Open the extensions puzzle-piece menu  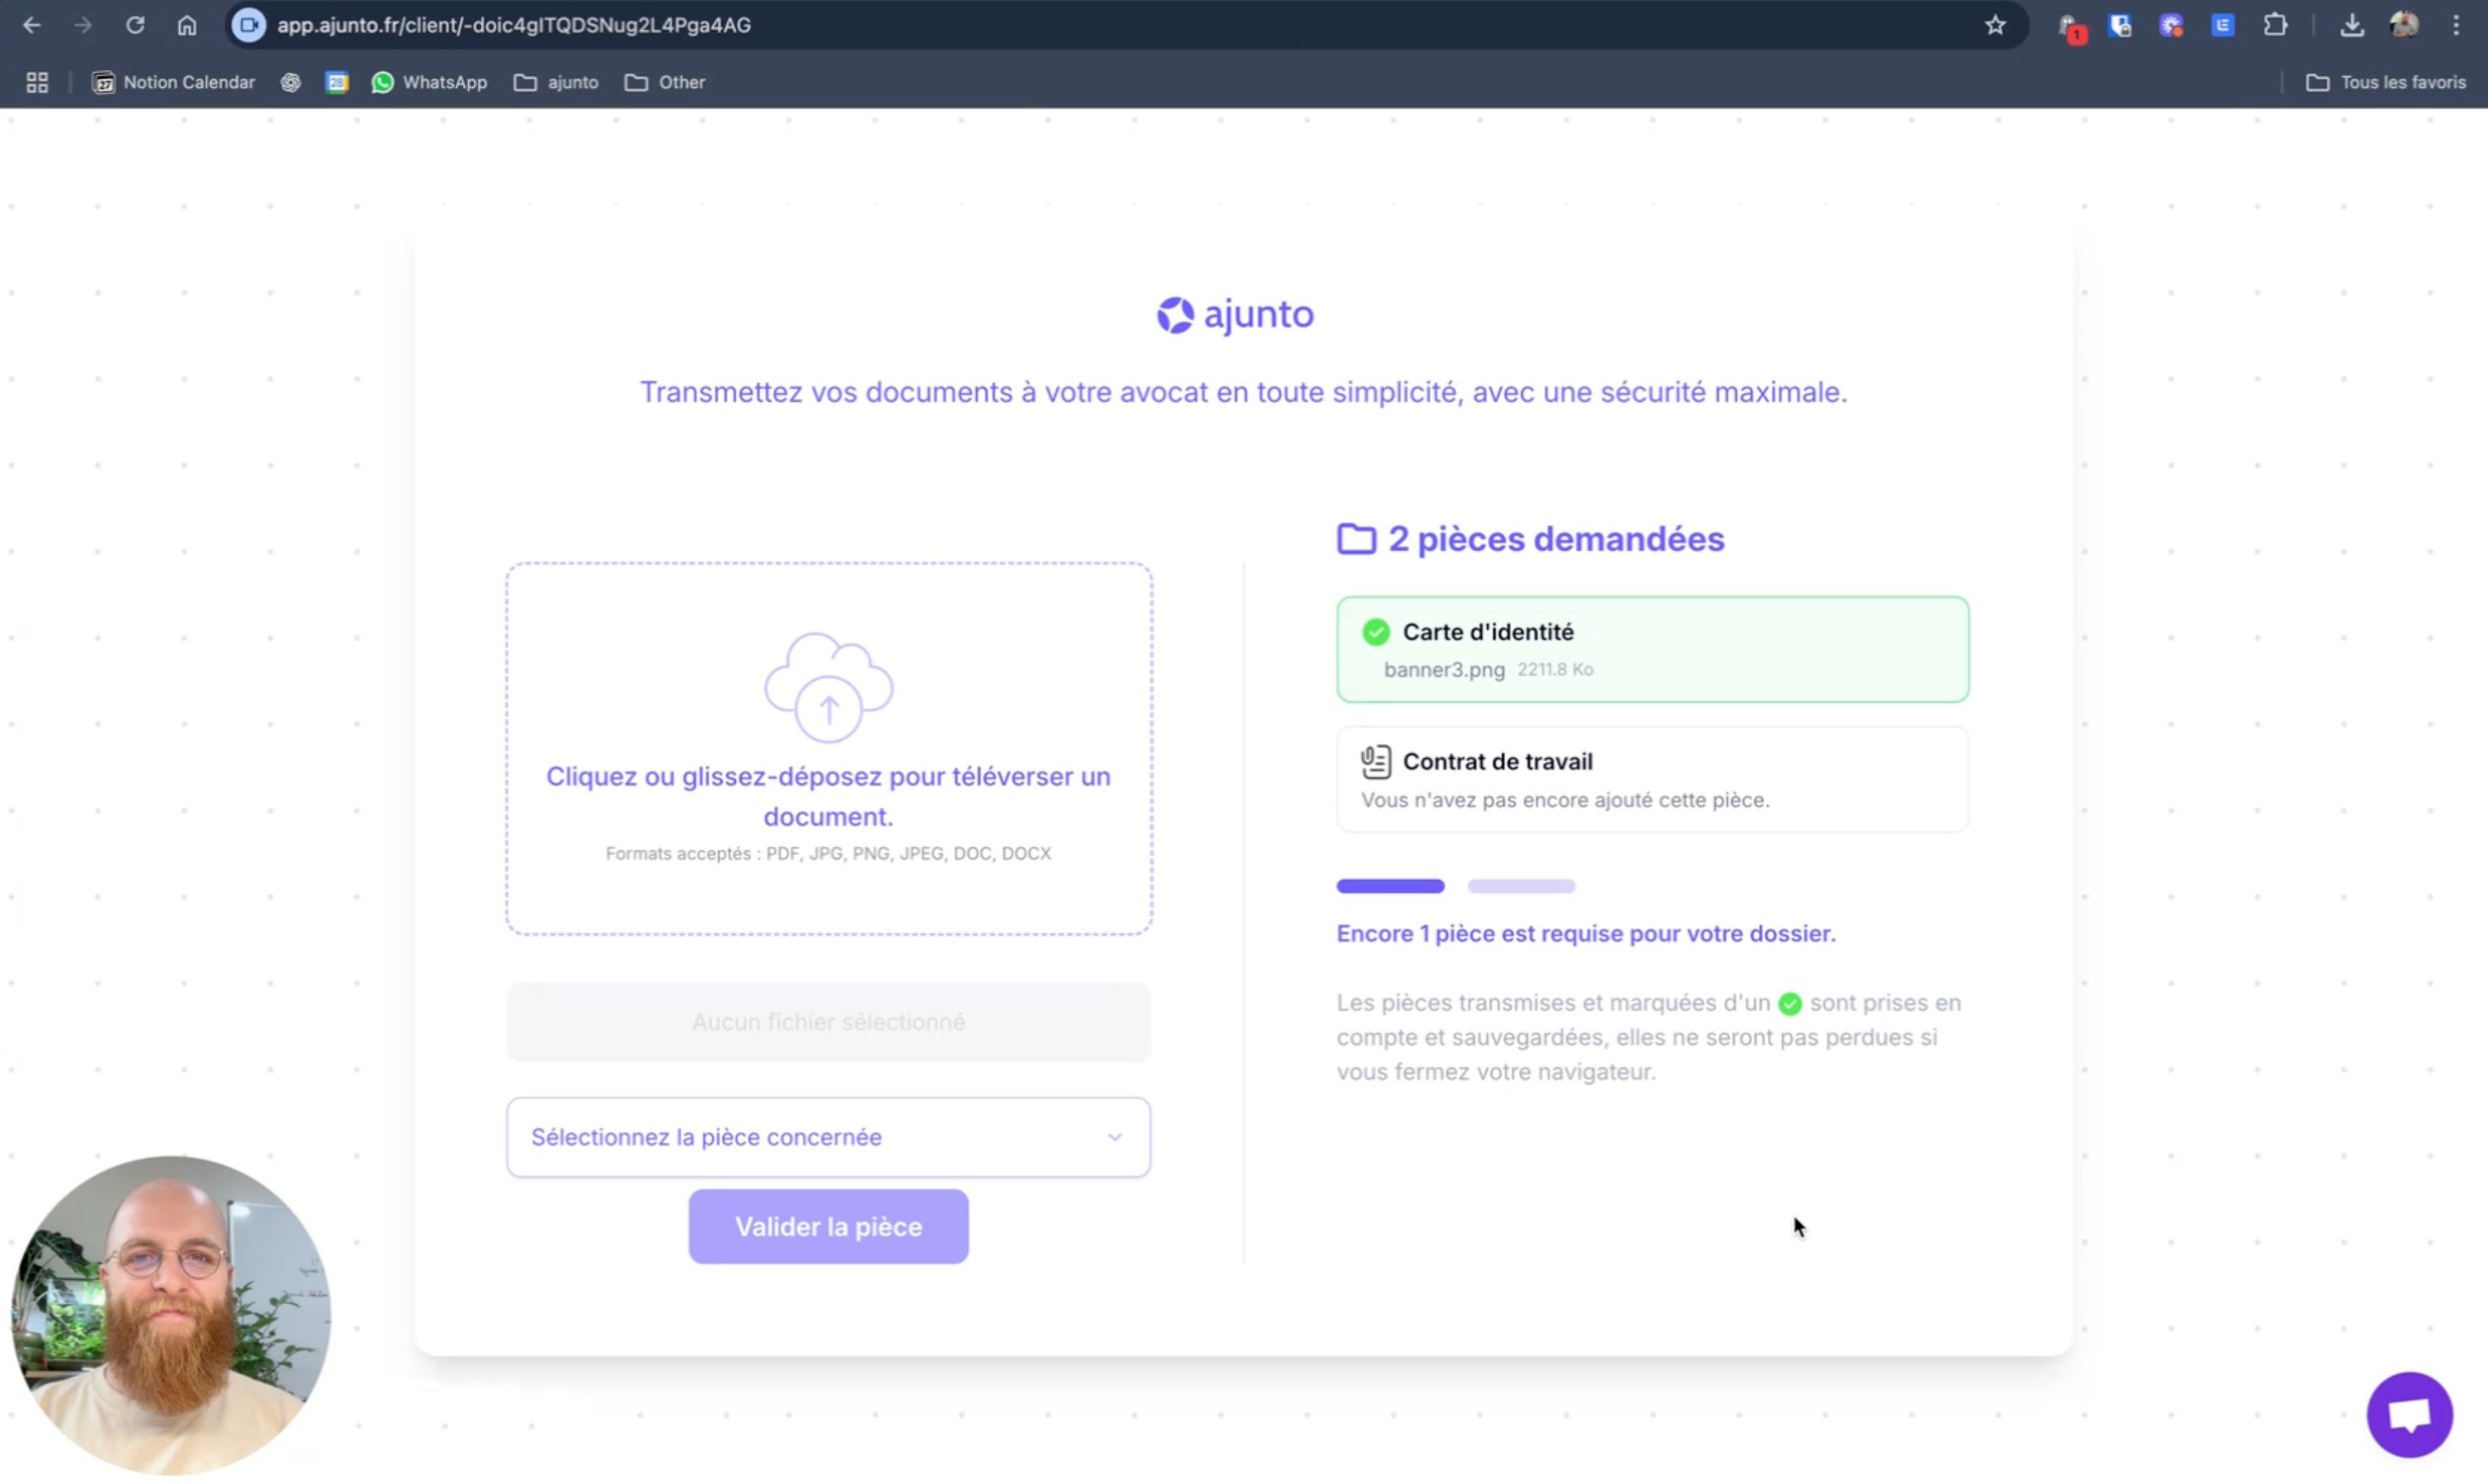click(2275, 25)
